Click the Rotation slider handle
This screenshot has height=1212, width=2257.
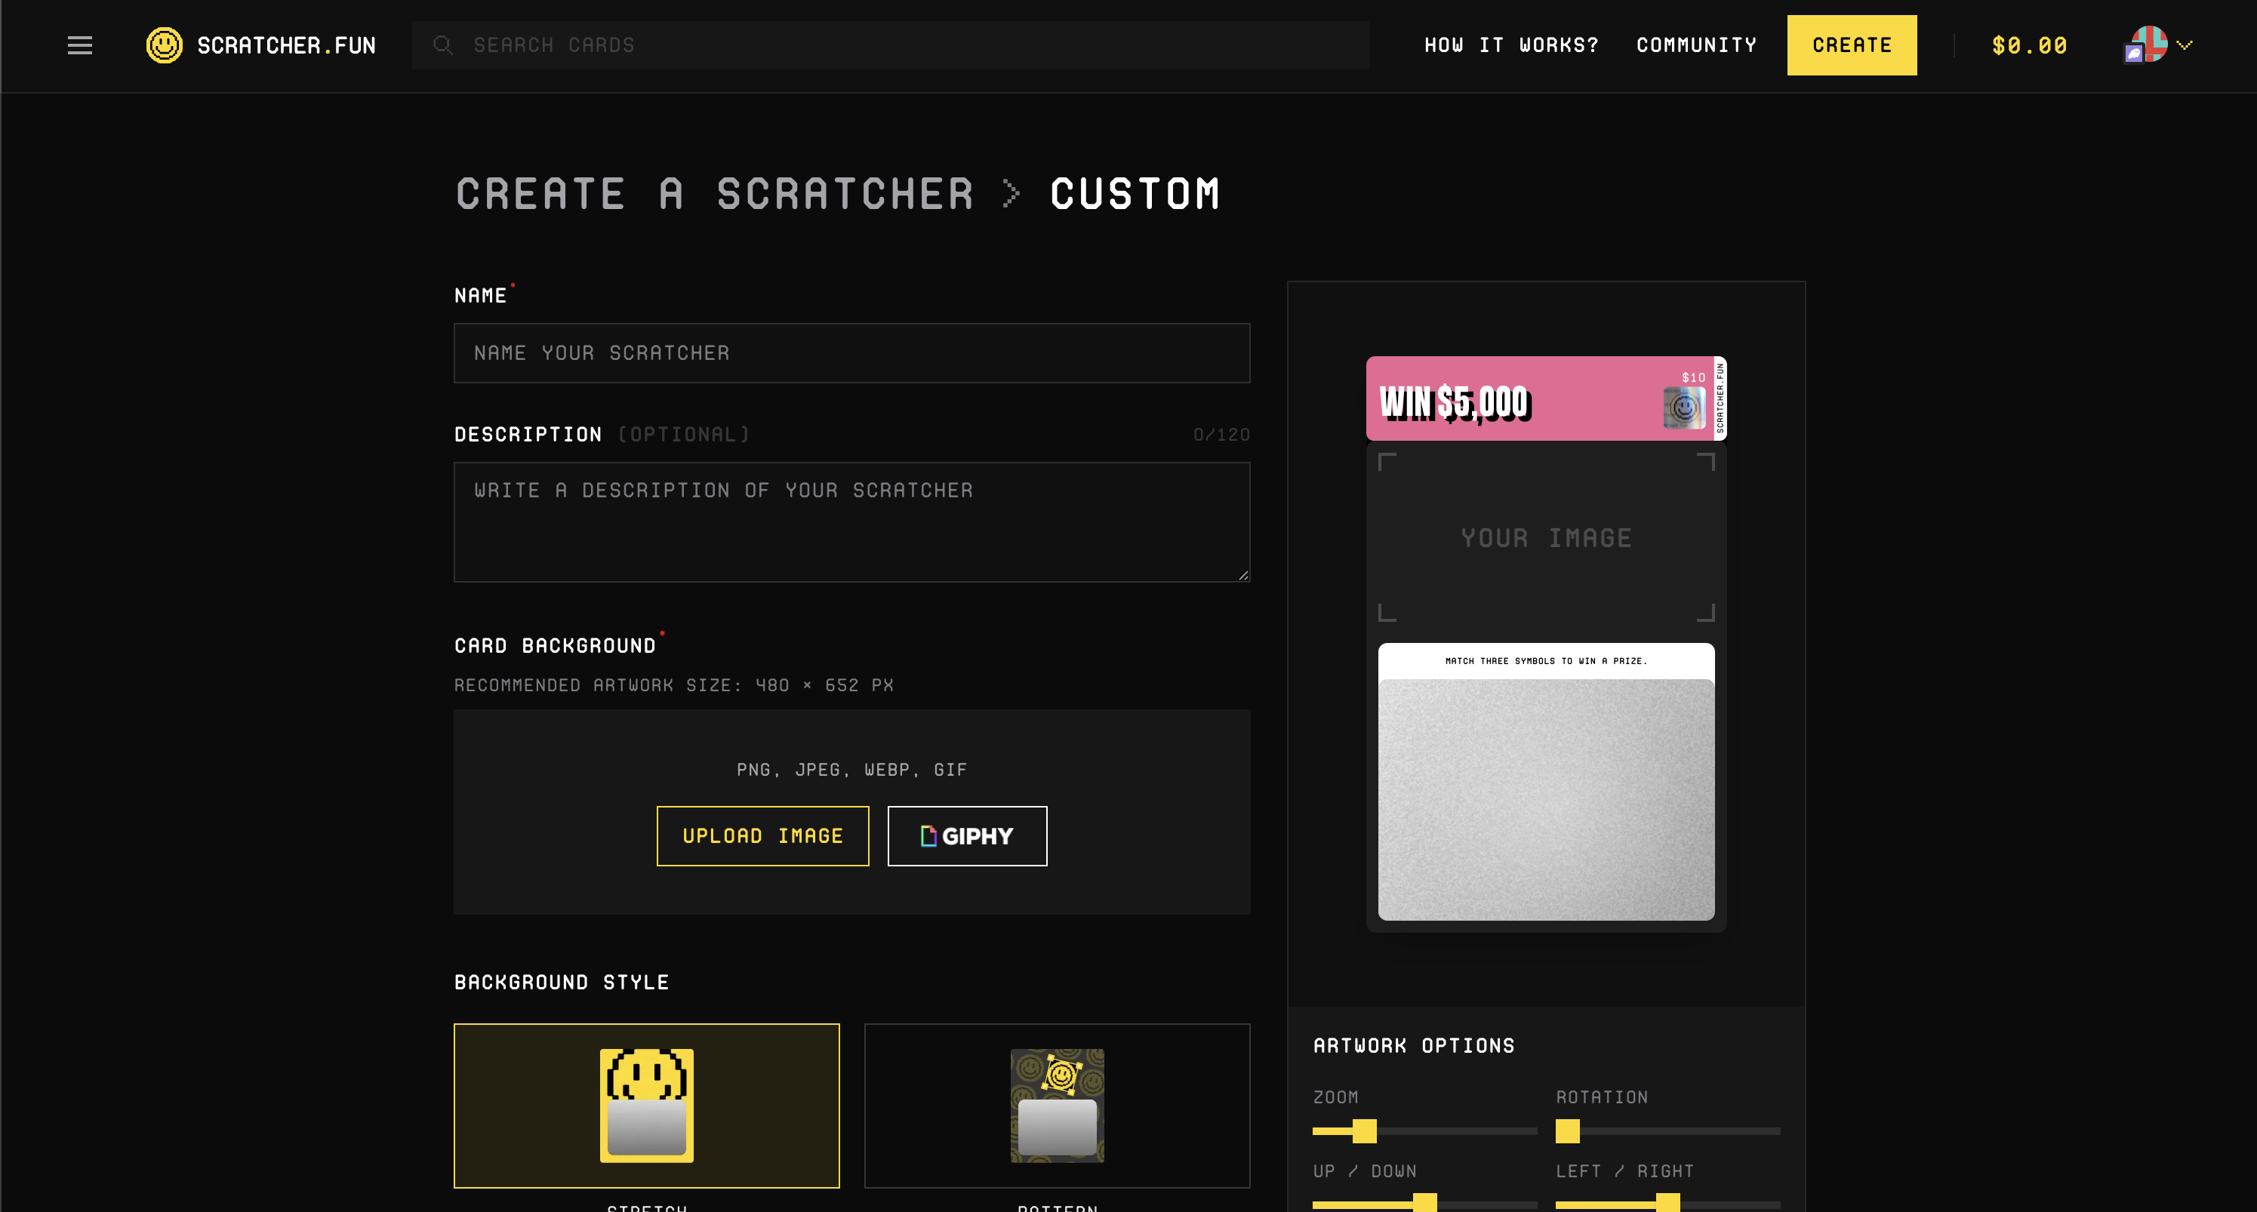(1568, 1131)
